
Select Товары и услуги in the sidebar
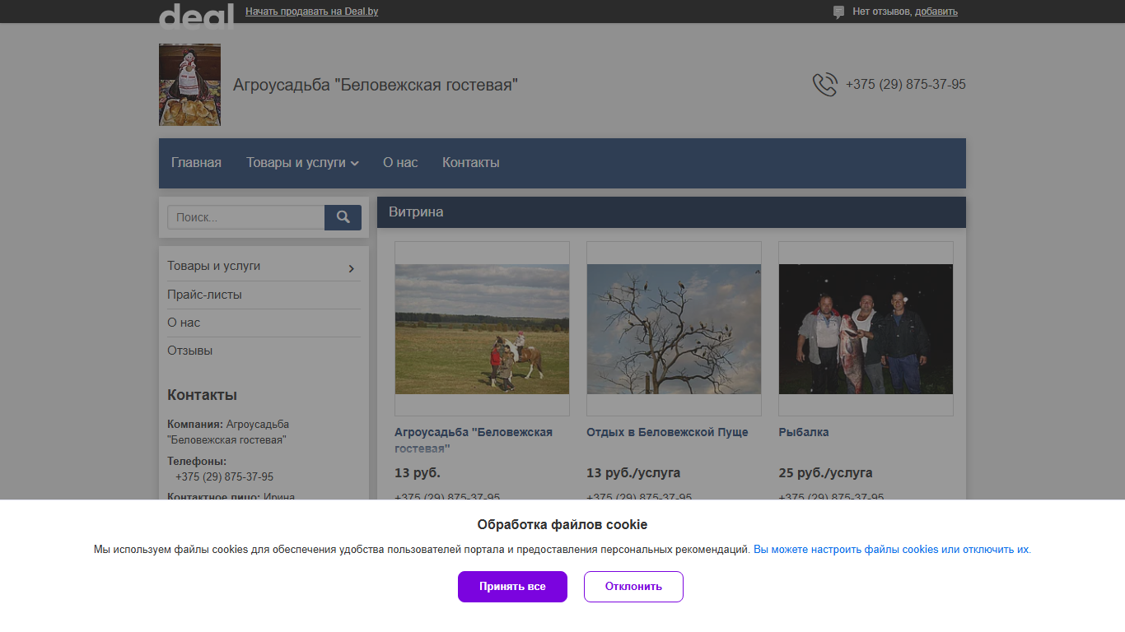[213, 266]
